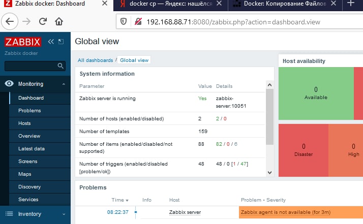Click the Global view breadcrumb link
The width and height of the screenshot is (363, 224).
[134, 60]
